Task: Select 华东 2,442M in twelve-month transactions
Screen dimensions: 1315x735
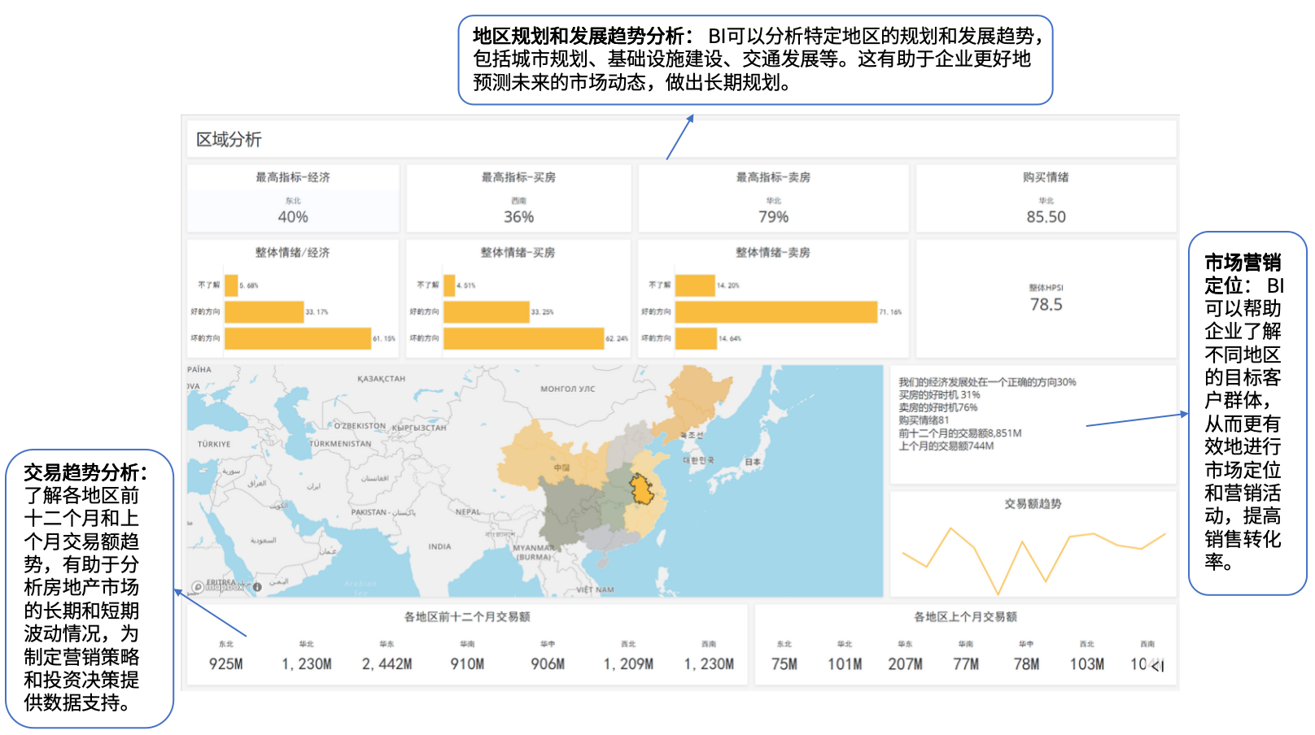Action: [387, 663]
